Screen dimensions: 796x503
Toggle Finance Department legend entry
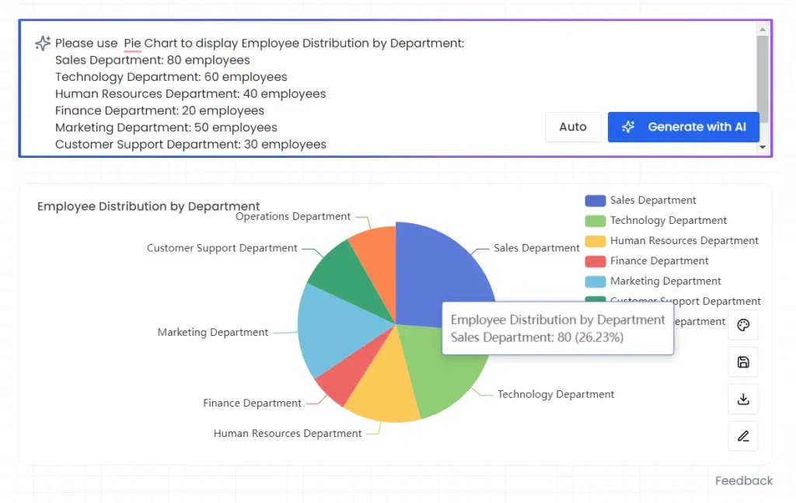coord(658,260)
